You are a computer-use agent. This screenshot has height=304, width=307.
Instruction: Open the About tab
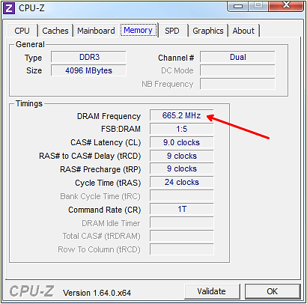pyautogui.click(x=243, y=31)
